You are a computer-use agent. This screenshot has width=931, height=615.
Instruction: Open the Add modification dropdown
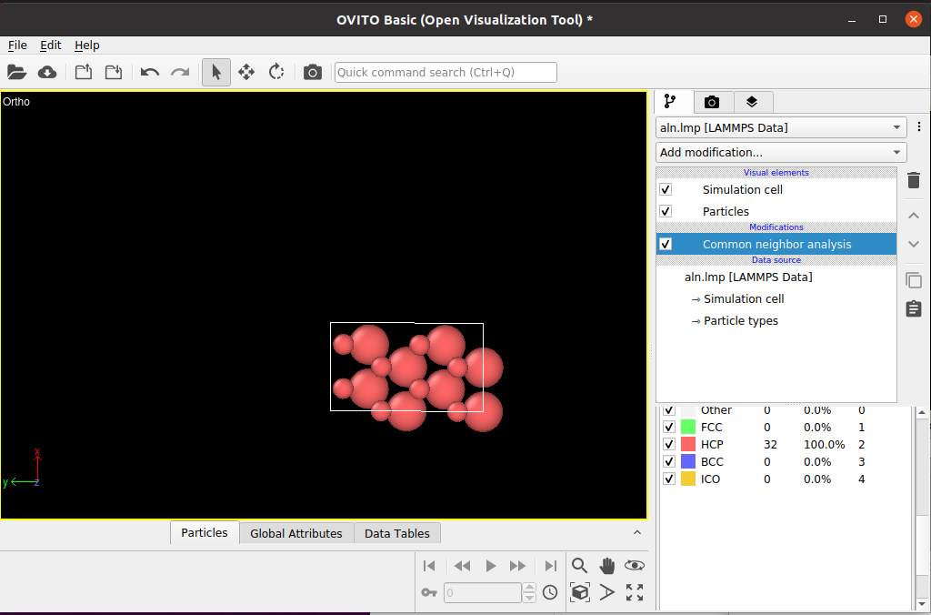780,152
